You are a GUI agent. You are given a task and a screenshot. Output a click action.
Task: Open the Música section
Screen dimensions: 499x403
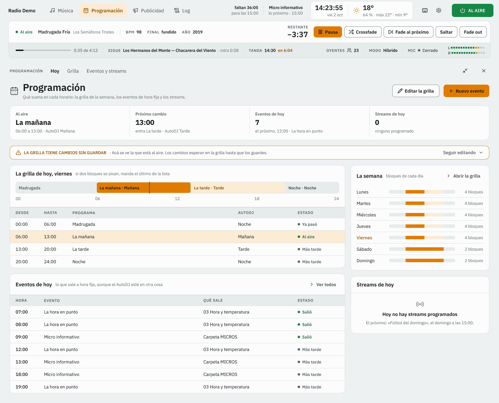tap(61, 10)
